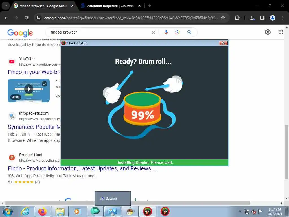Open Google quick settings gear
The width and height of the screenshot is (289, 217).
pyautogui.click(x=268, y=32)
